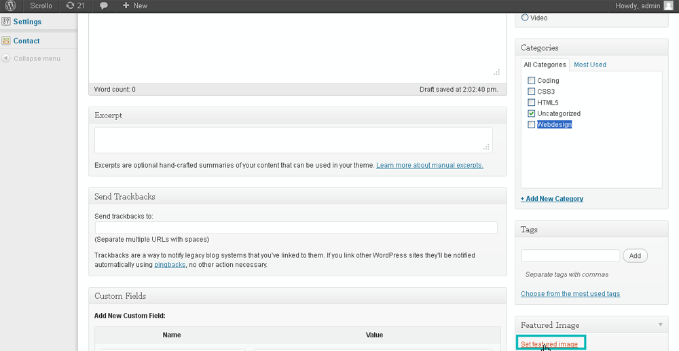Enable the CSS3 category checkbox
679x351 pixels.
pos(531,92)
